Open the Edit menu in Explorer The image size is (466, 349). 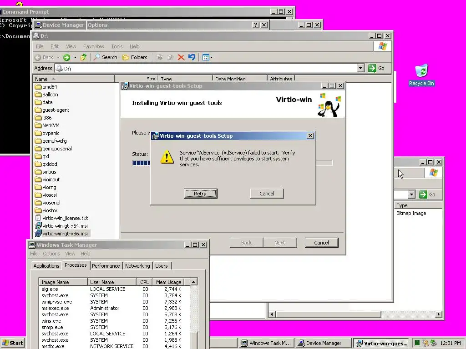[55, 46]
